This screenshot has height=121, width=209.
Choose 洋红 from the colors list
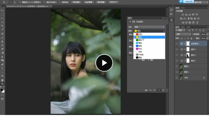tap(149, 49)
